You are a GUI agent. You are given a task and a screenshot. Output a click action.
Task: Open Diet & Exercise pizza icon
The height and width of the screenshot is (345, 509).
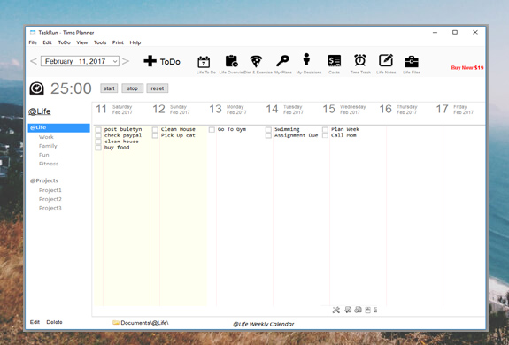tap(256, 61)
